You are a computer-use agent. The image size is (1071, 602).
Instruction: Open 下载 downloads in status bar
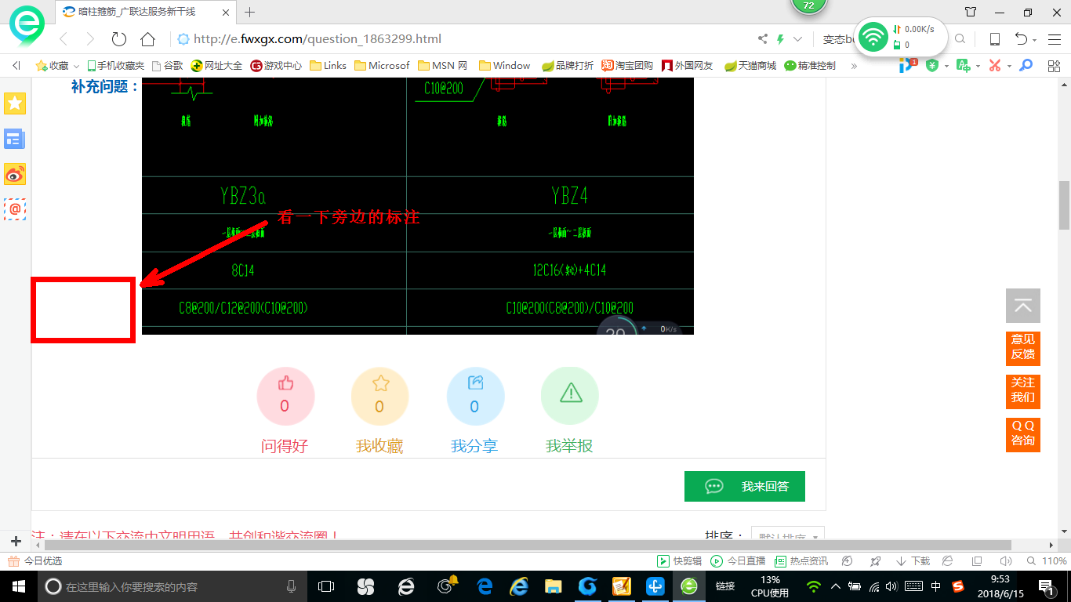913,561
